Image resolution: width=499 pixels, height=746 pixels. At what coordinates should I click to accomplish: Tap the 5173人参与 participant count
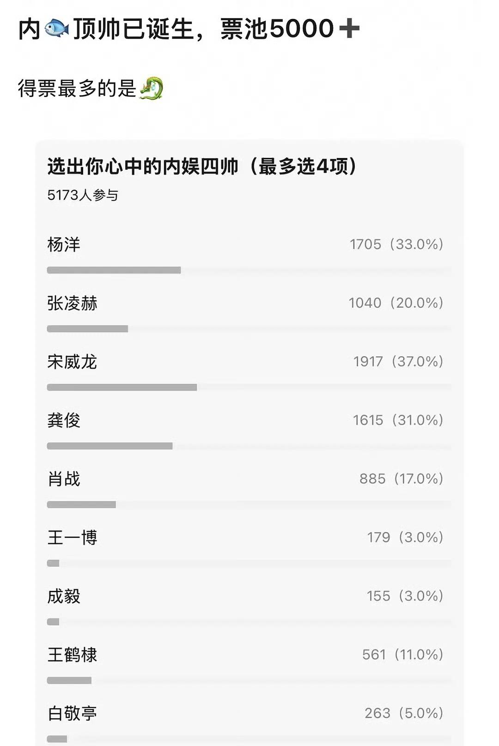(83, 195)
